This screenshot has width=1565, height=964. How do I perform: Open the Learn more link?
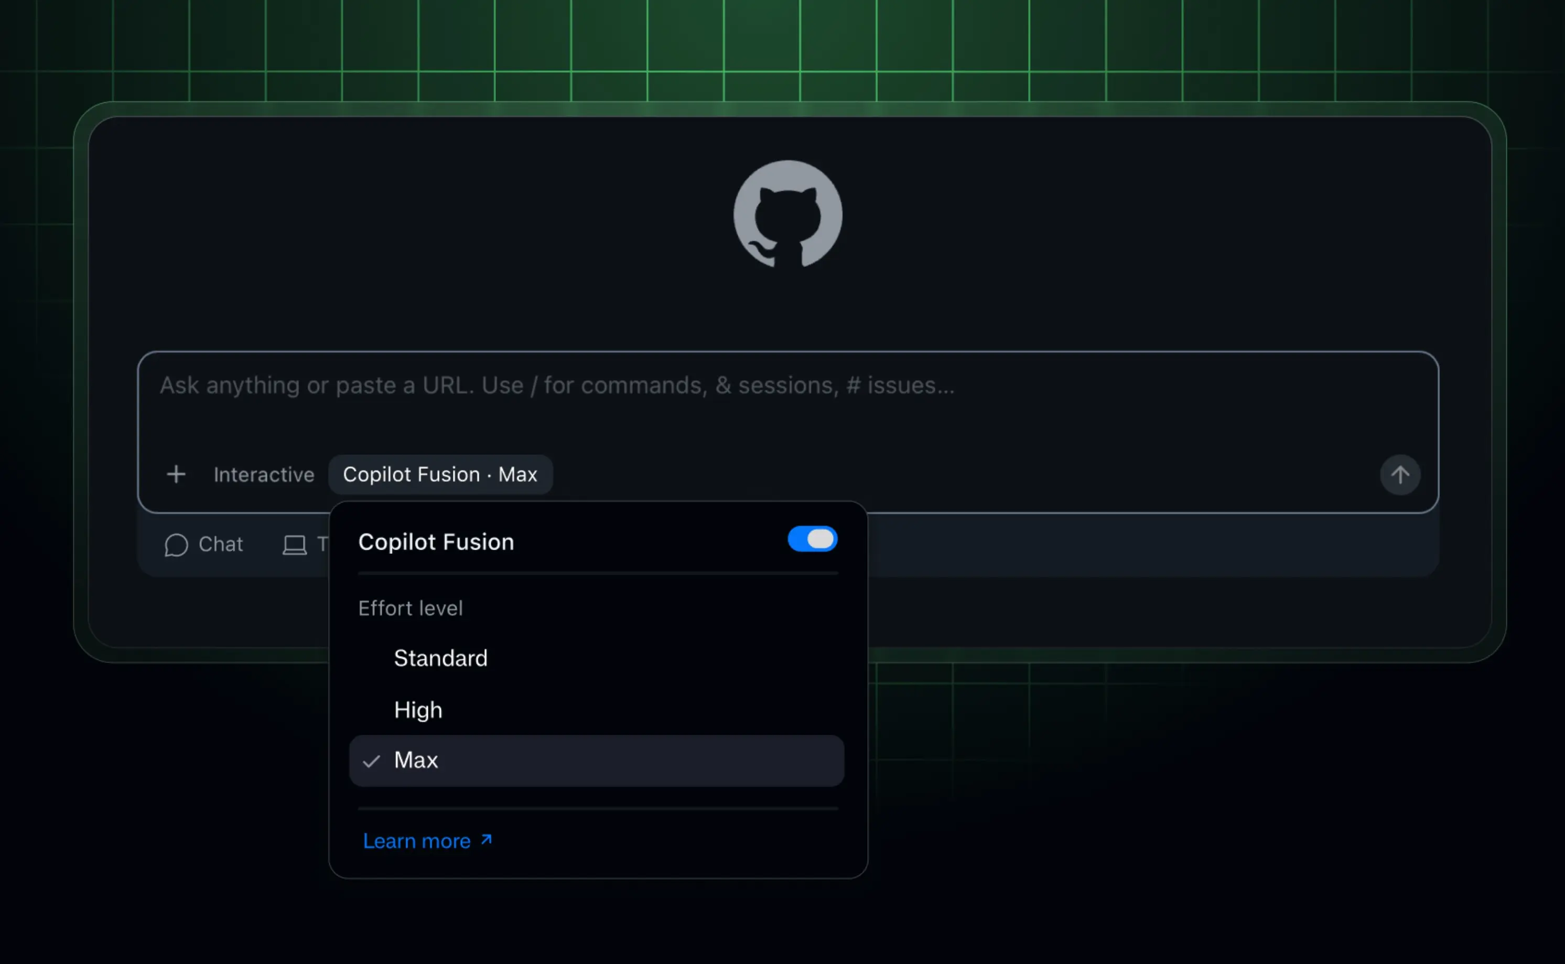pyautogui.click(x=428, y=841)
